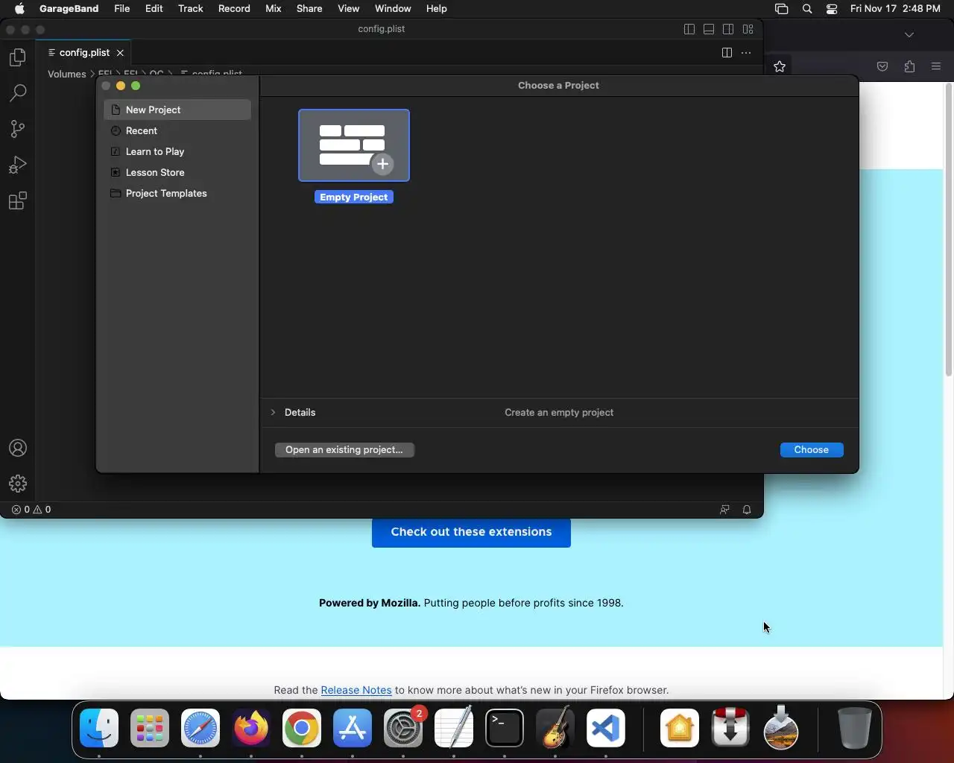The height and width of the screenshot is (763, 954).
Task: Select New Project in GarageBand sidebar
Action: [177, 110]
